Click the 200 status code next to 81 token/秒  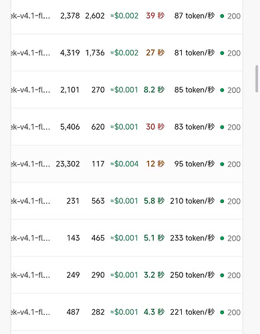click(x=234, y=53)
